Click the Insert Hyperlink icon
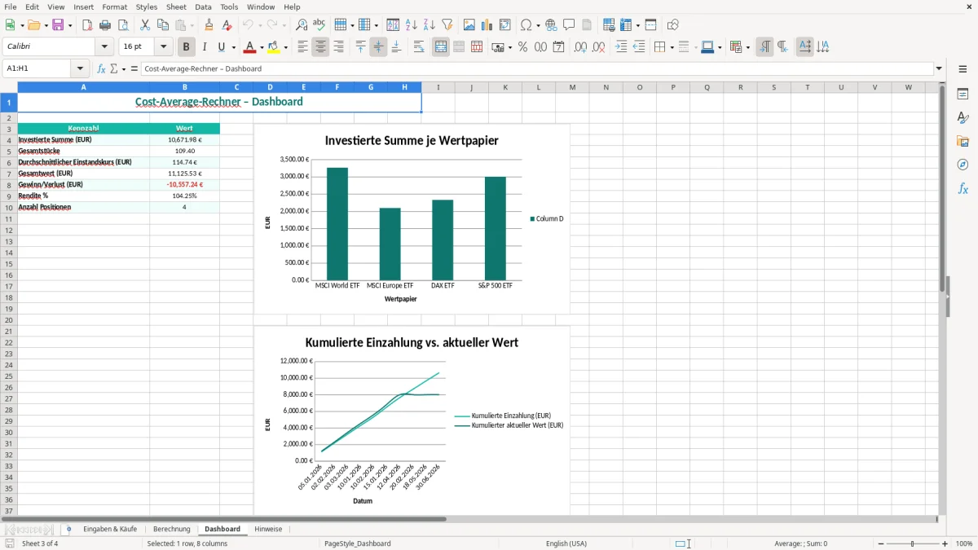This screenshot has width=978, height=550. [551, 25]
